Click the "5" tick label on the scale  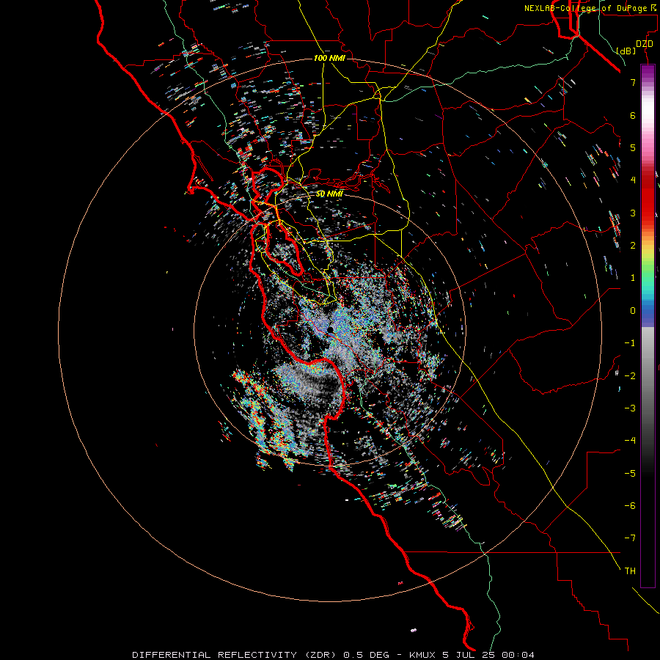633,147
